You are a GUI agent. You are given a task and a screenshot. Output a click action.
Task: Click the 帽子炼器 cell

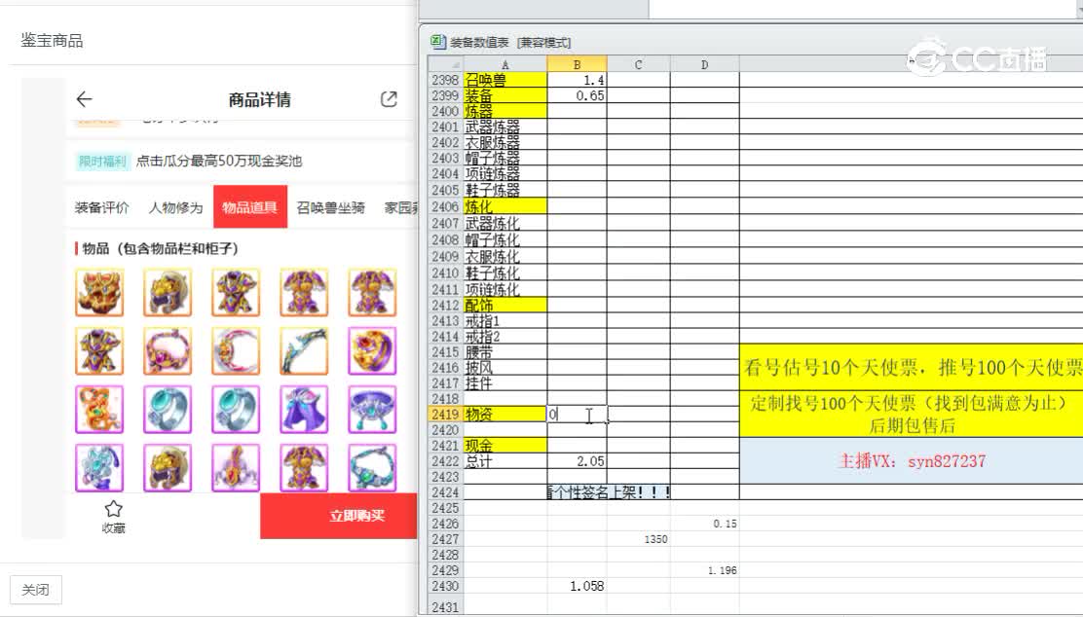point(504,158)
